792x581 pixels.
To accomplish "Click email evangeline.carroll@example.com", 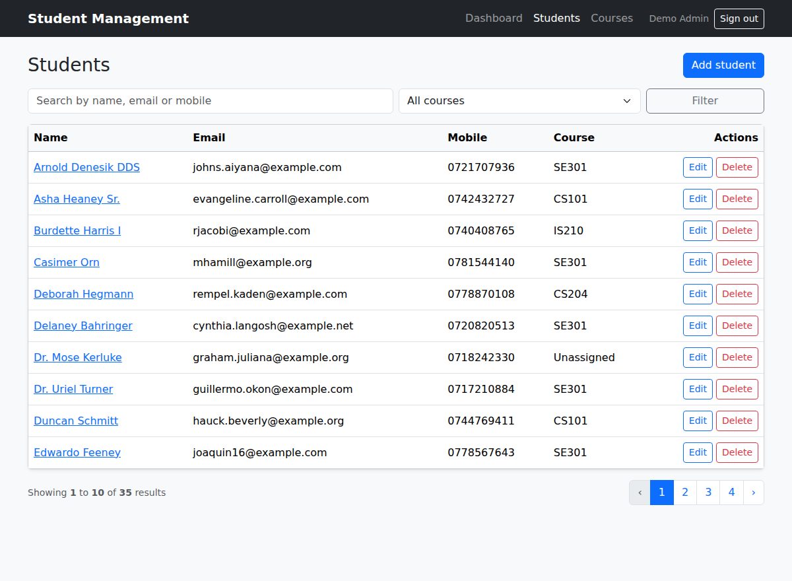I will (280, 199).
